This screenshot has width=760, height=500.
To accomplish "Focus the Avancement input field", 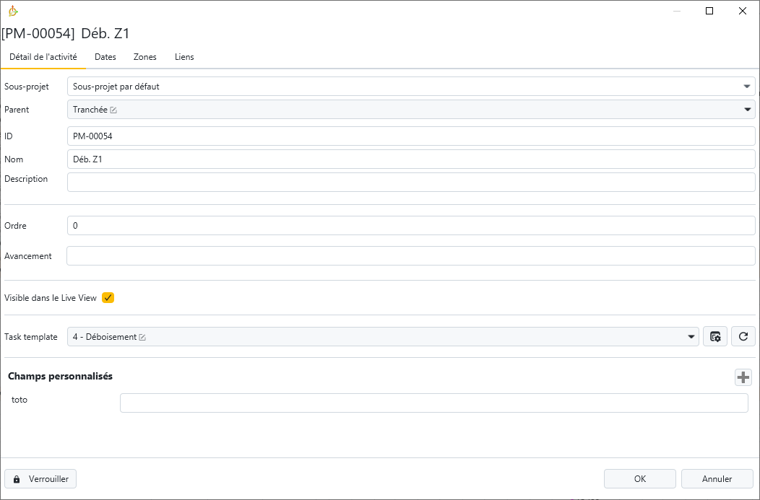I will [411, 256].
